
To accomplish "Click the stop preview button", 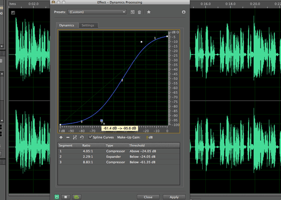I will (66, 197).
